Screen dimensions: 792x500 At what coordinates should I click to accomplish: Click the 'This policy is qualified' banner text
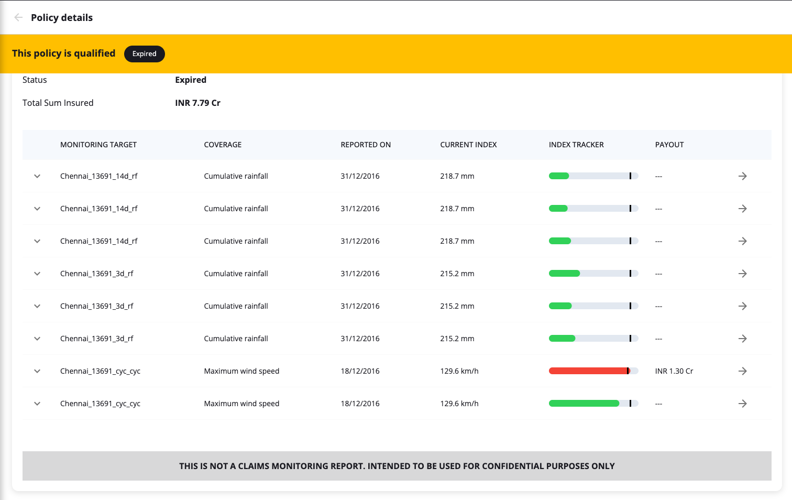coord(63,53)
